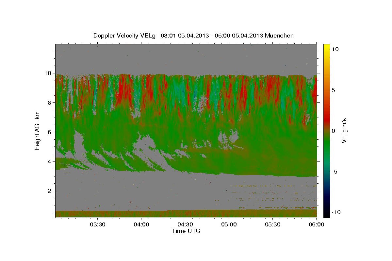Viewport: 392px width, 261px height.
Task: Click the plot title 'Doppler Velocity VELg'
Action: point(125,36)
